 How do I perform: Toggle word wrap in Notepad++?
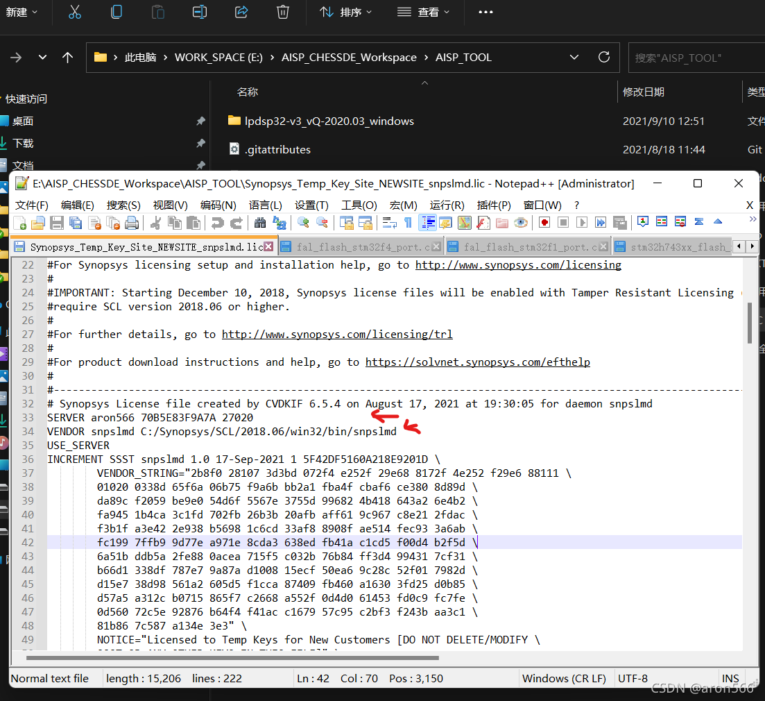pos(389,223)
